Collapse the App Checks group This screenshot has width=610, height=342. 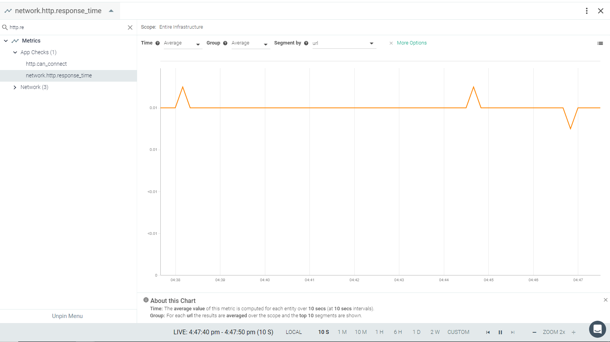point(15,52)
